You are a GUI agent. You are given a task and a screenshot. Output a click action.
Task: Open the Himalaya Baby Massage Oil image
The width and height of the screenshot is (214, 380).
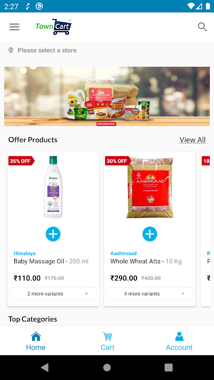(53, 187)
